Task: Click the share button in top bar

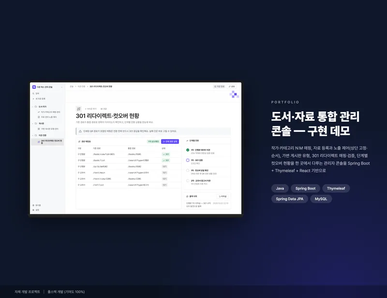Action: [232, 86]
